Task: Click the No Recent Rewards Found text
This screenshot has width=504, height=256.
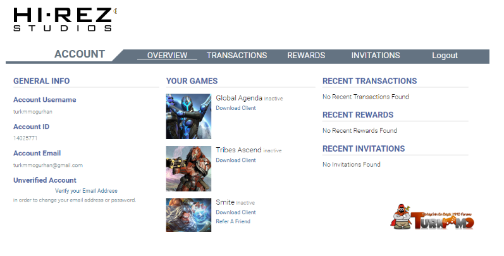Action: tap(360, 130)
